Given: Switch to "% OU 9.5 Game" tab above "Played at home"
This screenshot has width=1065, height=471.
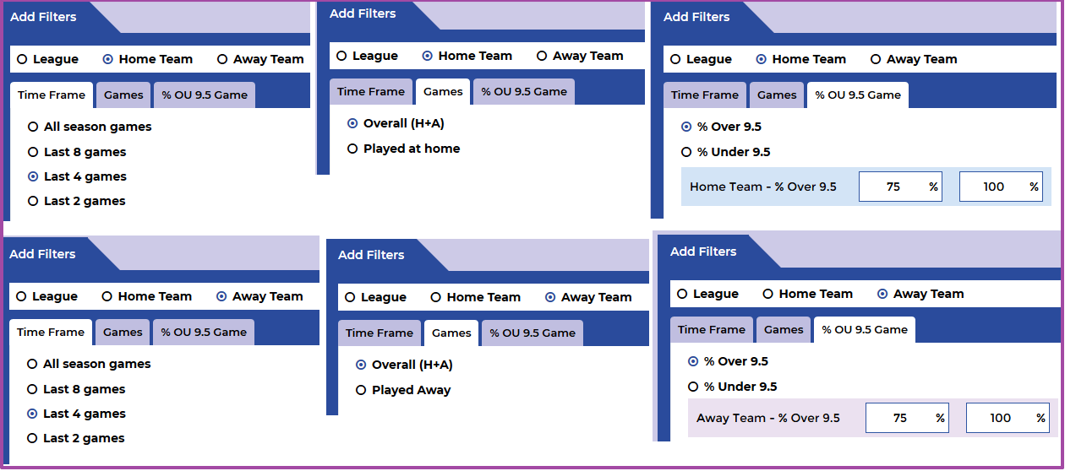Looking at the screenshot, I should click(524, 91).
